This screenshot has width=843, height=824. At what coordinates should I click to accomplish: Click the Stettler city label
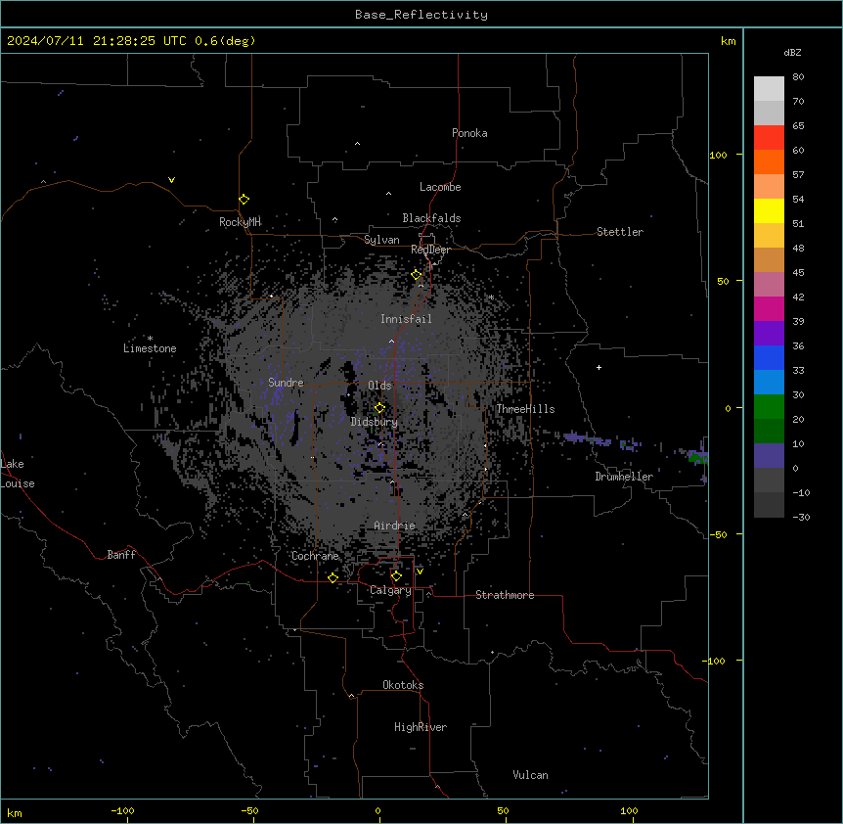(620, 232)
